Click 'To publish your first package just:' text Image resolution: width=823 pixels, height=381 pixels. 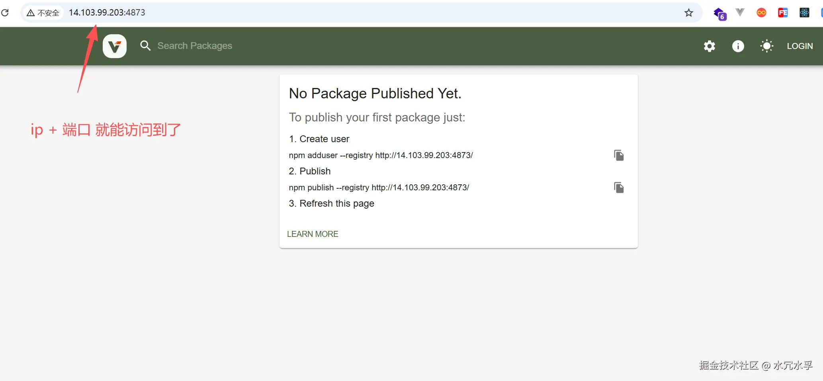[377, 117]
